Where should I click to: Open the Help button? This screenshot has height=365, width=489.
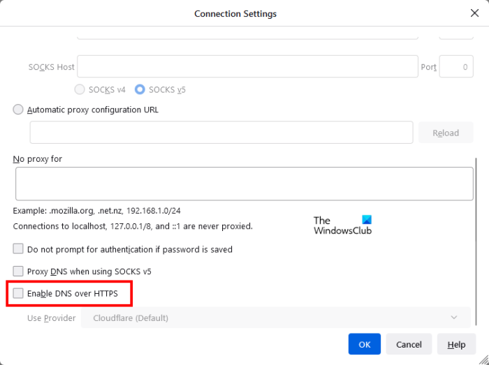456,344
